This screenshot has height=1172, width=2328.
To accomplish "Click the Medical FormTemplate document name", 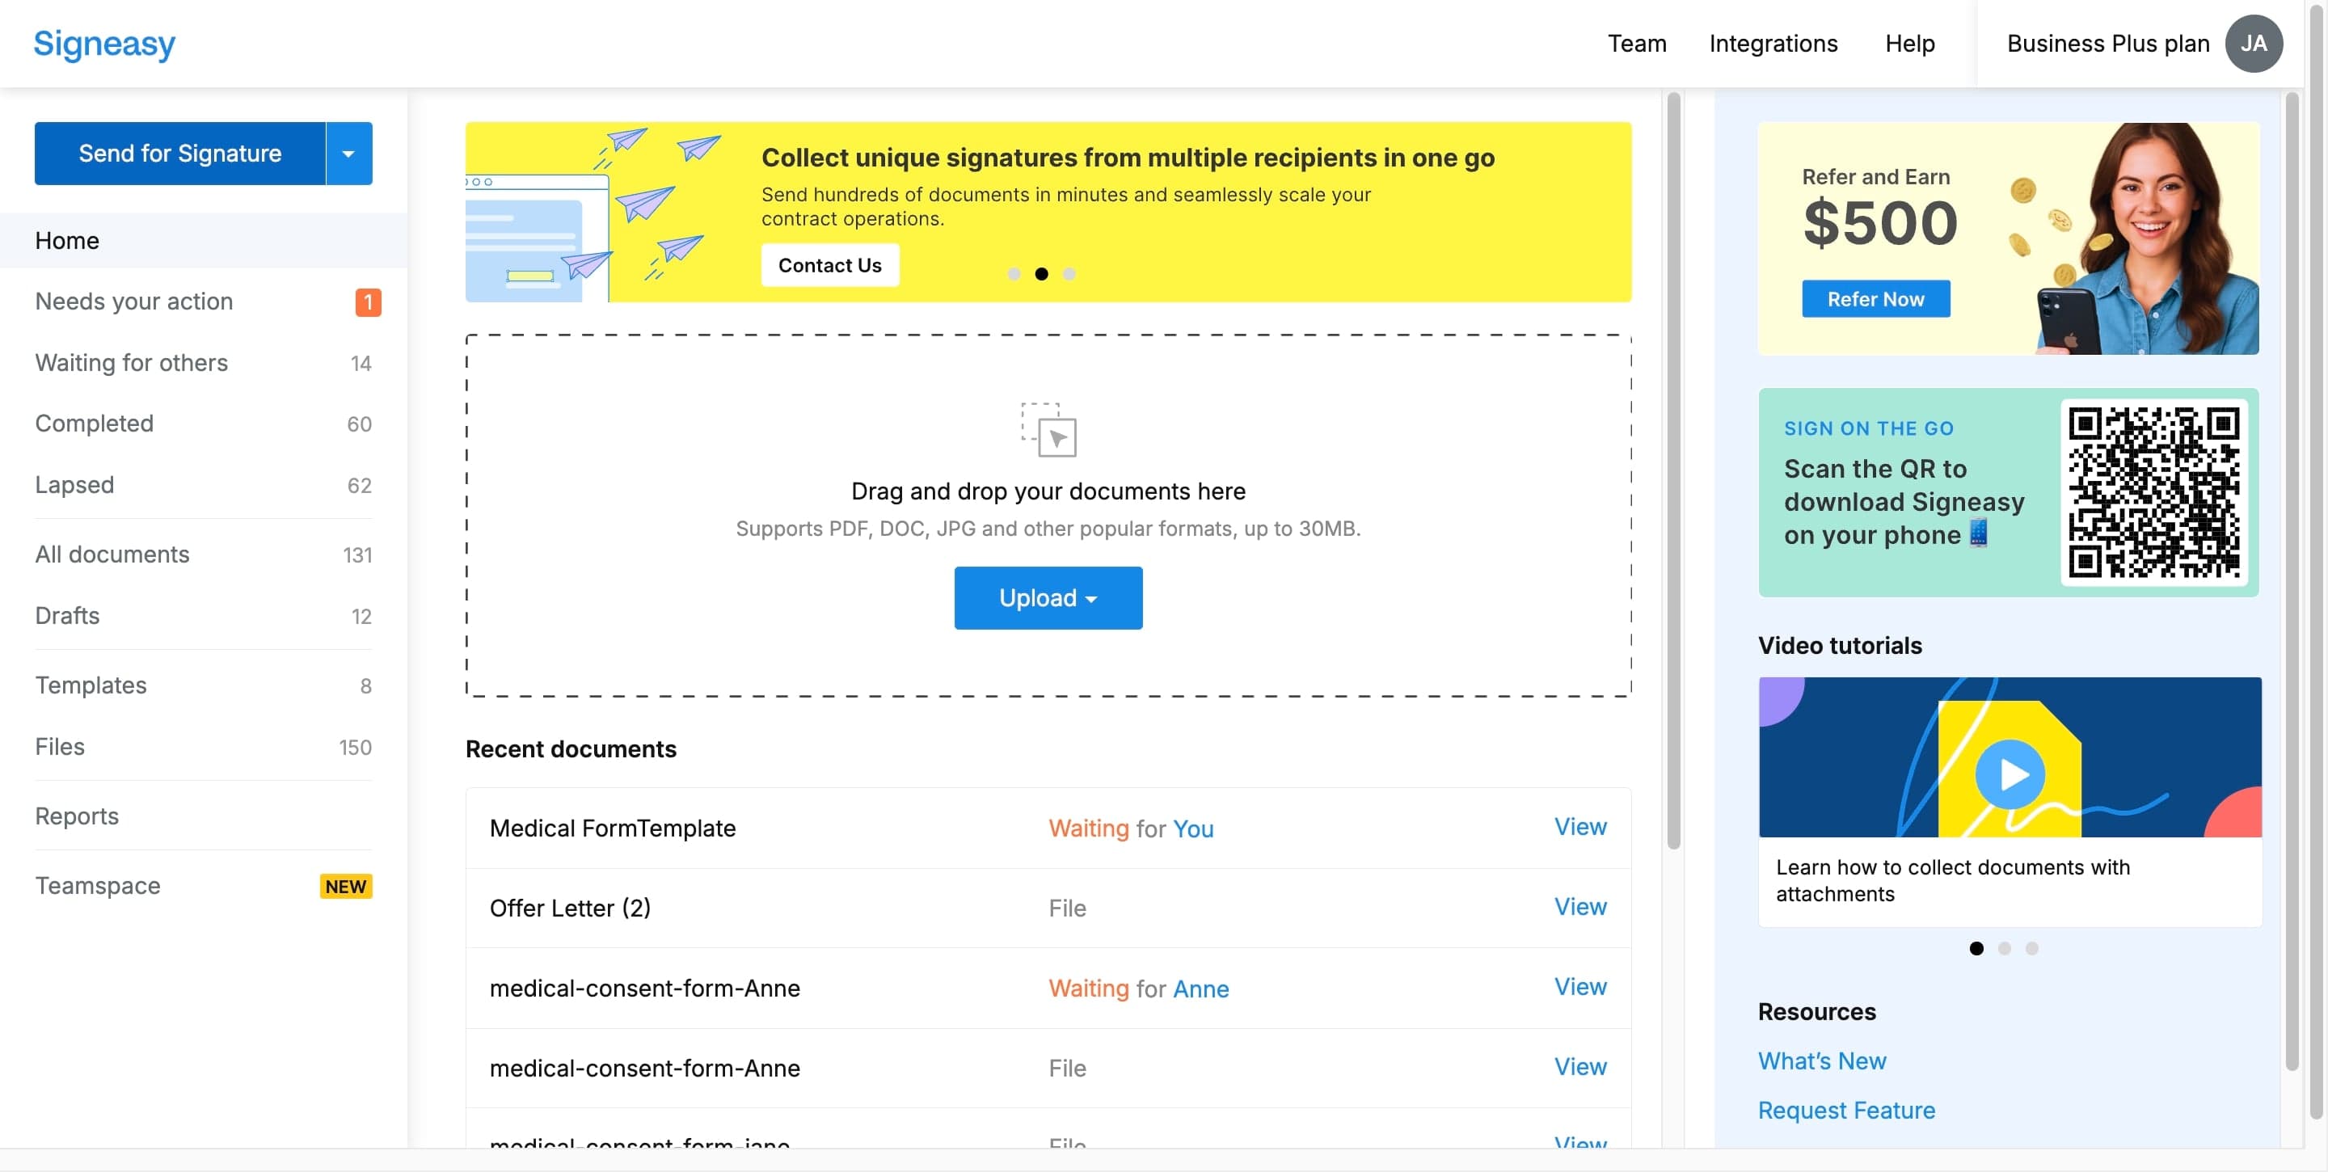I will pos(612,828).
